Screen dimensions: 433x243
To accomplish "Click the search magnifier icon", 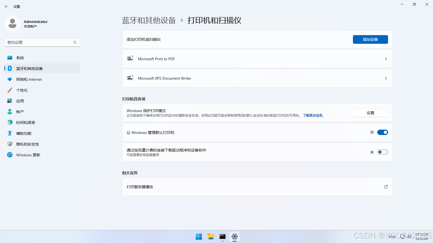I will (x=75, y=42).
